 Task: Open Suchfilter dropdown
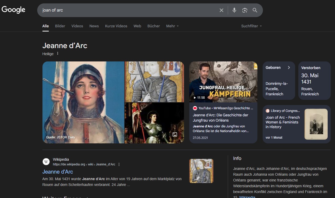(x=251, y=26)
